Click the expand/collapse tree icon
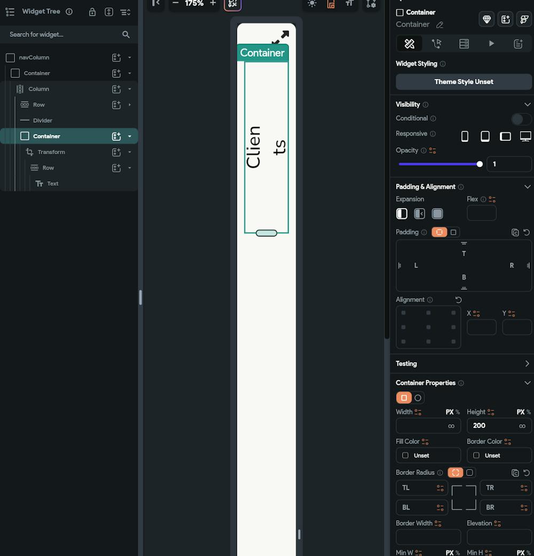The width and height of the screenshot is (534, 556). [x=109, y=12]
